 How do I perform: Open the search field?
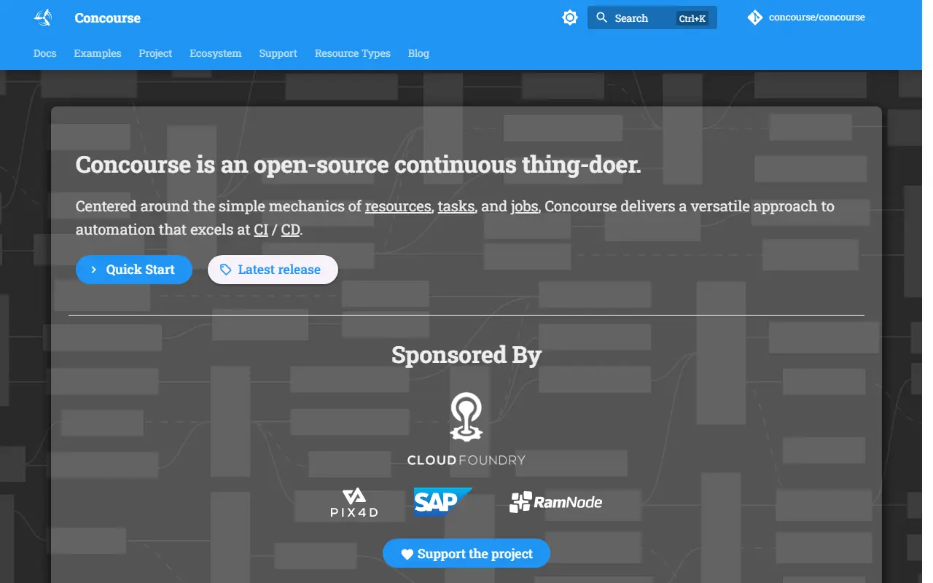[x=652, y=17]
